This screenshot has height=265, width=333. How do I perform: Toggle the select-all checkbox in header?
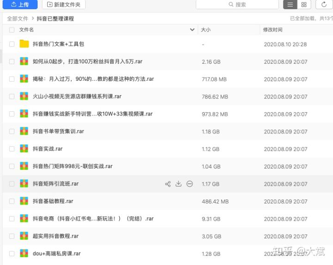12,30
